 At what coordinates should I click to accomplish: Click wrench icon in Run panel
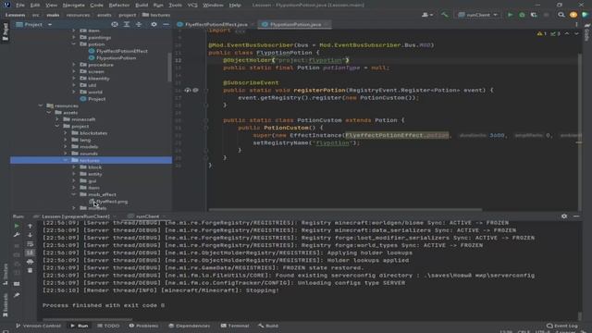pyautogui.click(x=17, y=235)
